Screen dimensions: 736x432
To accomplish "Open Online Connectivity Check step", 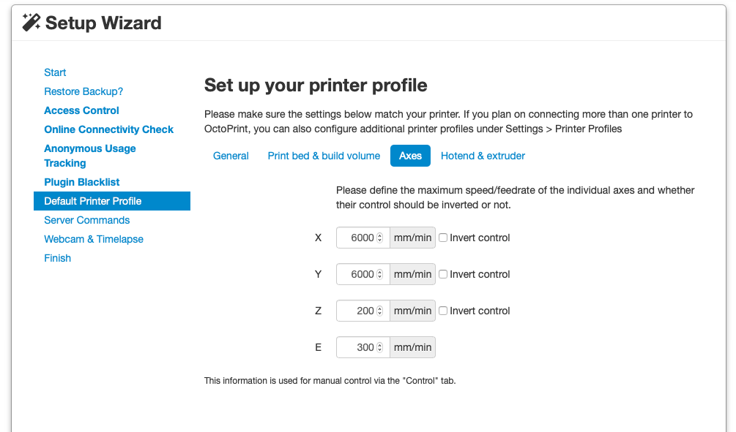I will pos(108,129).
